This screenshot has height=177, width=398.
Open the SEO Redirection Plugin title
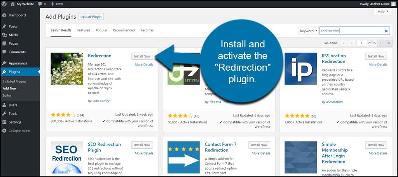pos(104,147)
